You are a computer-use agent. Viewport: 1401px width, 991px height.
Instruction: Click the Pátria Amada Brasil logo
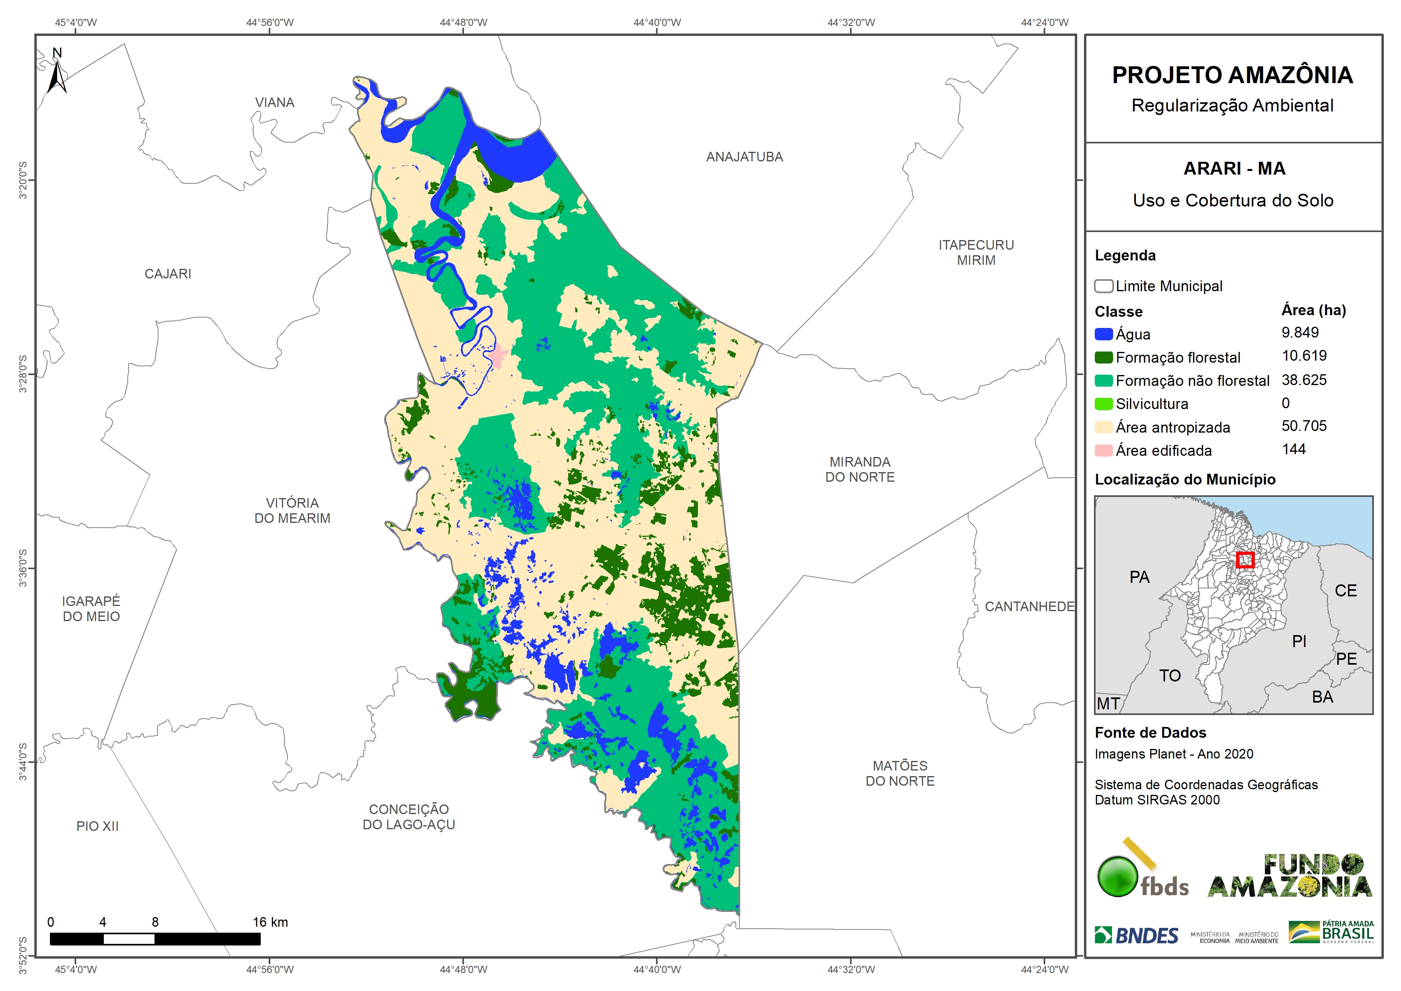[1332, 932]
